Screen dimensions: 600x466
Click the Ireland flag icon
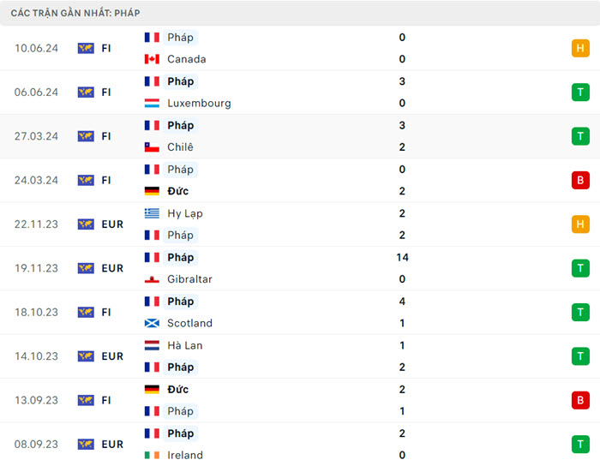pyautogui.click(x=152, y=456)
